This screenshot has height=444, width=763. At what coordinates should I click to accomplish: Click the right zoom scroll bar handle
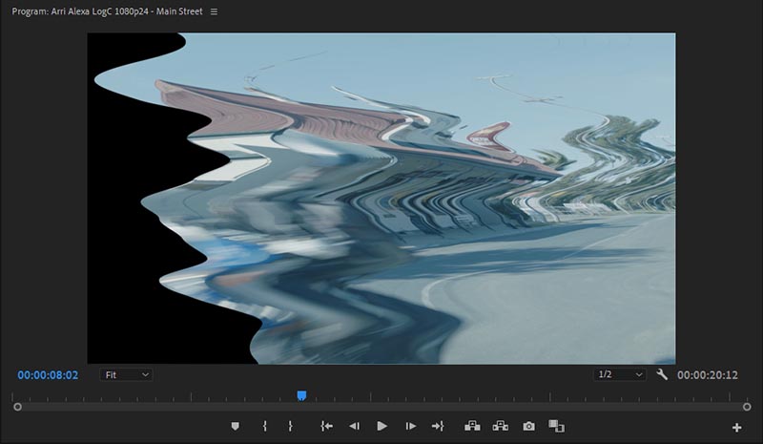[747, 407]
